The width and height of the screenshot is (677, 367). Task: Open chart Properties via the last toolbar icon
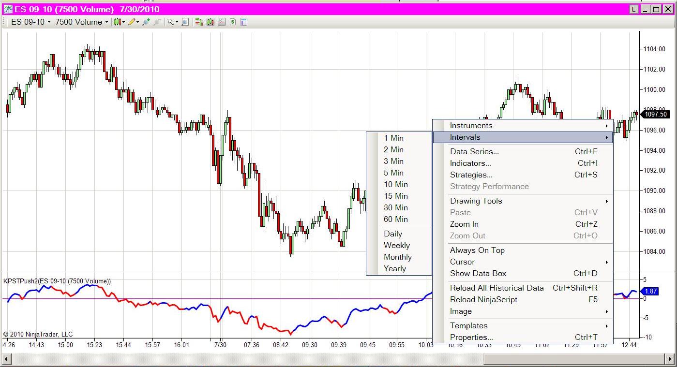[243, 22]
